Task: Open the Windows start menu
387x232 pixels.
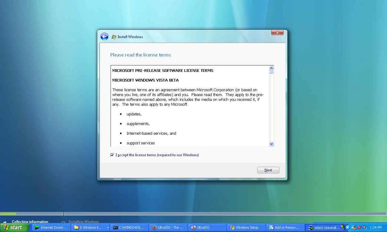Action: tap(15, 227)
